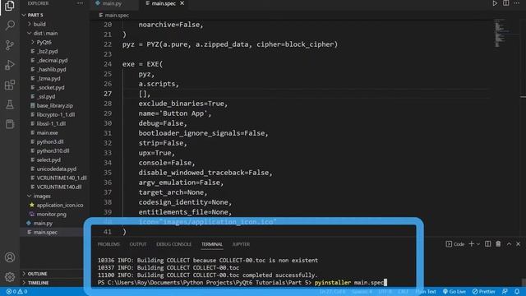526x296 pixels.
Task: Open Source Control view
Action: (x=10, y=45)
